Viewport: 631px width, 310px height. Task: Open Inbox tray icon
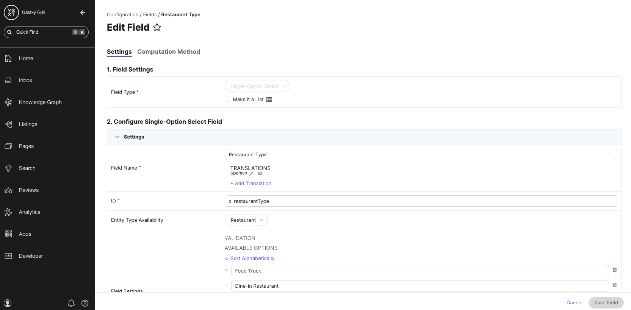pos(8,80)
